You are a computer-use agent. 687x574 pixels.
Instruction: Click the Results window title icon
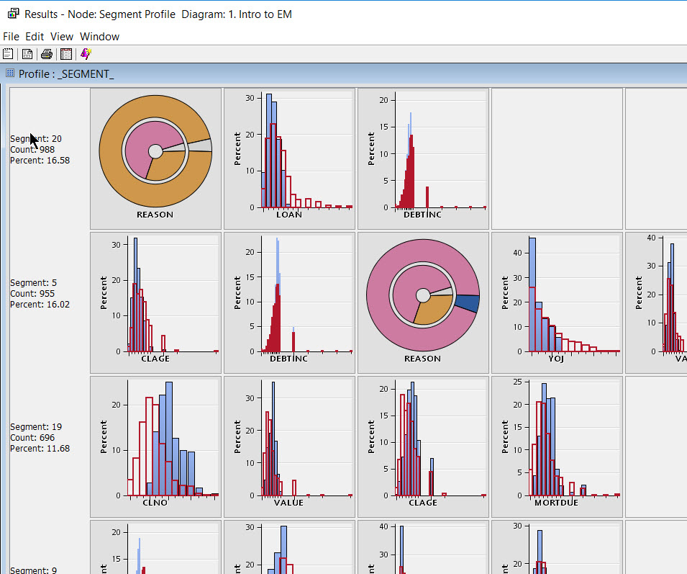pos(12,14)
